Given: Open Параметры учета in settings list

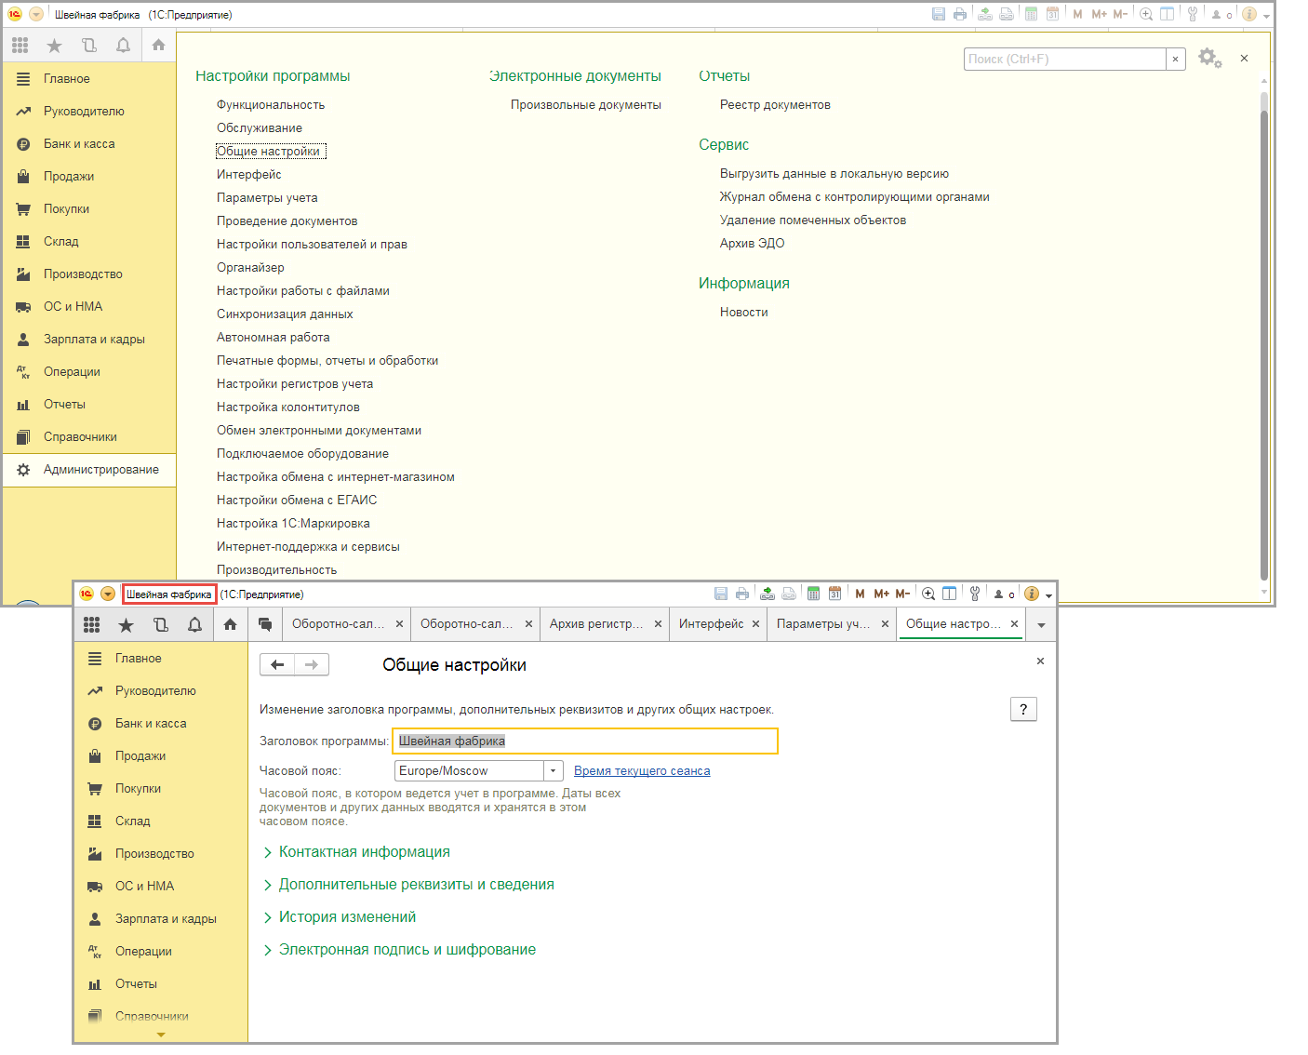Looking at the screenshot, I should (x=267, y=198).
